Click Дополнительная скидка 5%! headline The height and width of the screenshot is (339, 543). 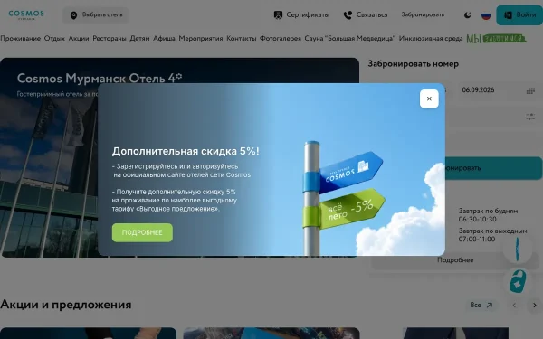point(186,151)
